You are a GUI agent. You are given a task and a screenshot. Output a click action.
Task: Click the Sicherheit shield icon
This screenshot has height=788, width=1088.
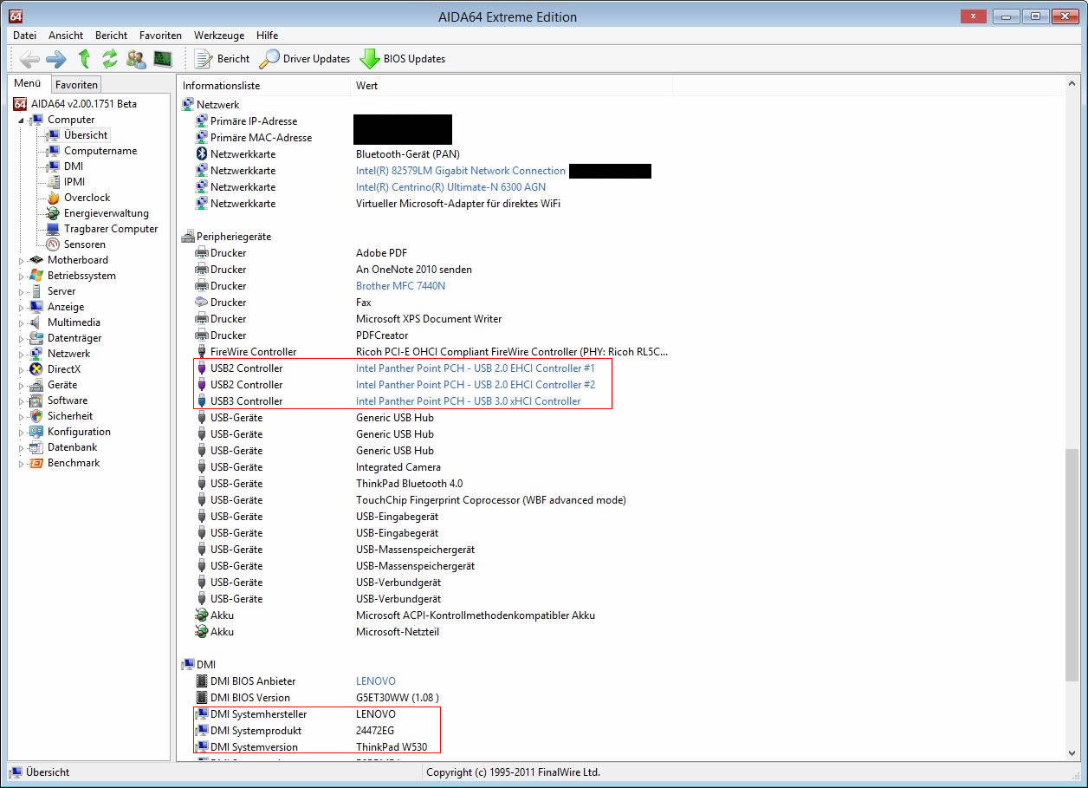36,416
